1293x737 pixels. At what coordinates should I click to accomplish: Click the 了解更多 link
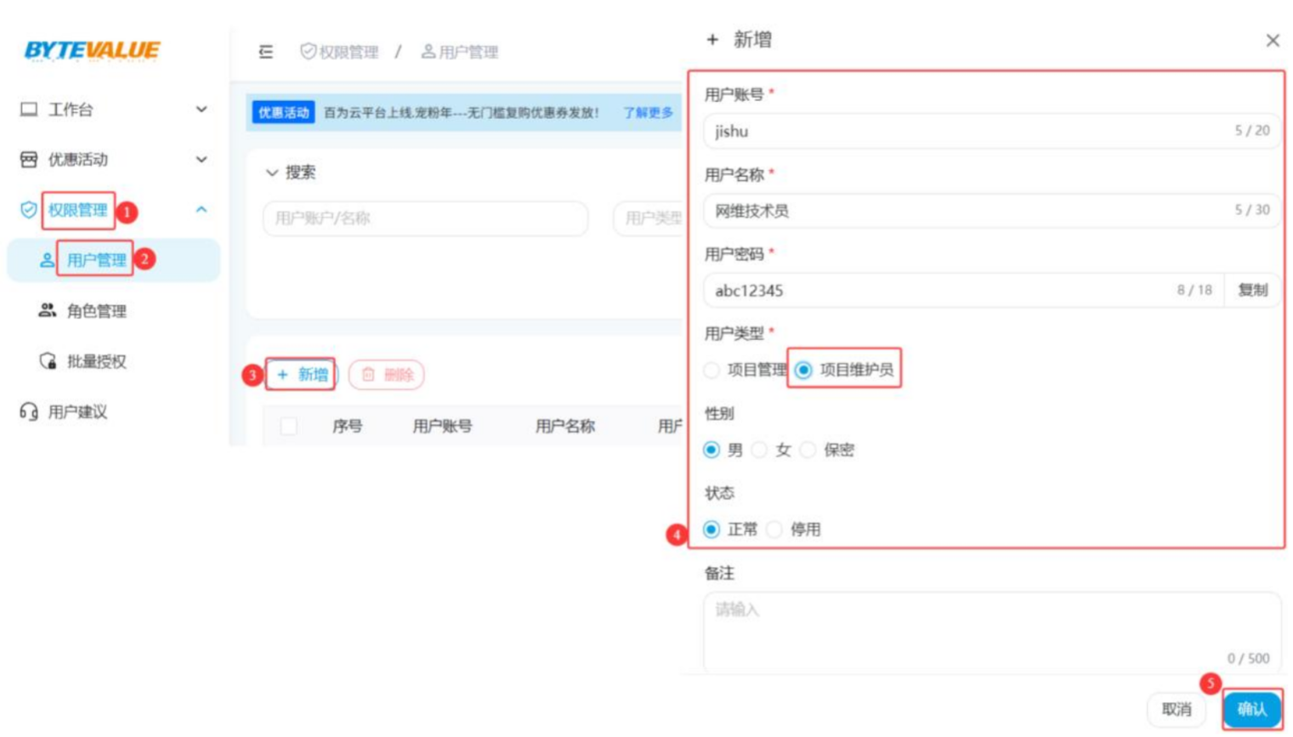648,112
